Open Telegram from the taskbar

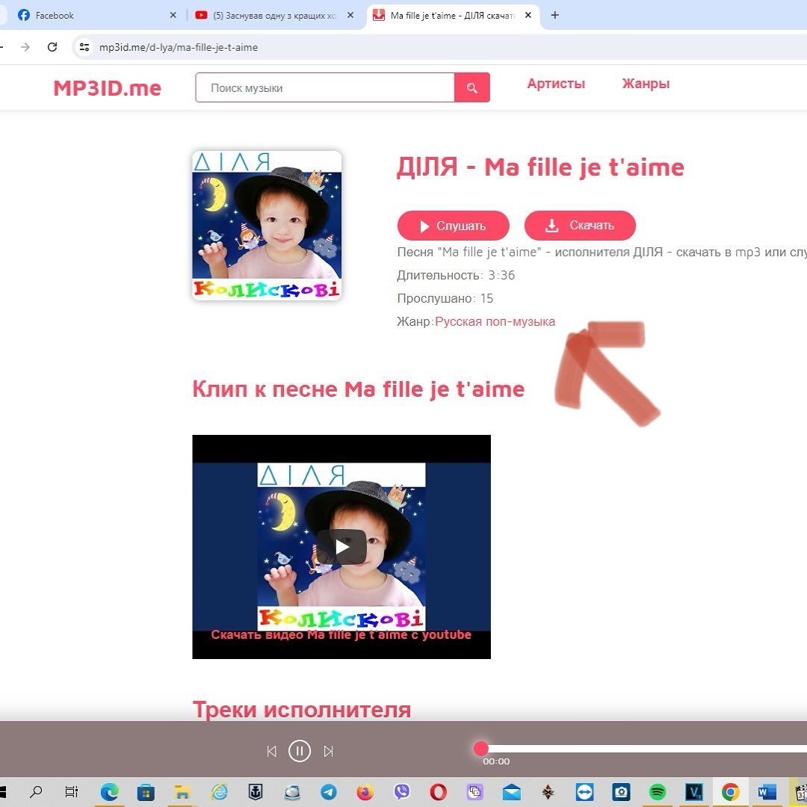pyautogui.click(x=328, y=792)
